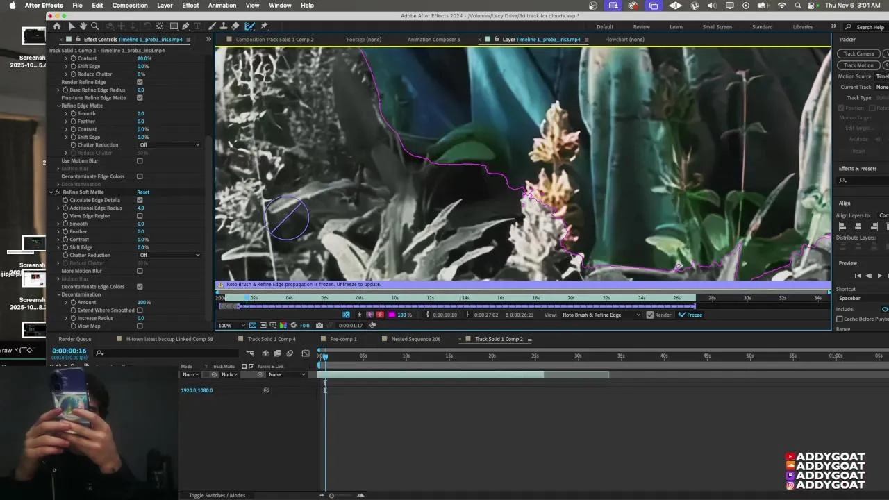Screen dimensions: 889x500
Task: Select the Roto Brush tool
Action: coord(249,26)
